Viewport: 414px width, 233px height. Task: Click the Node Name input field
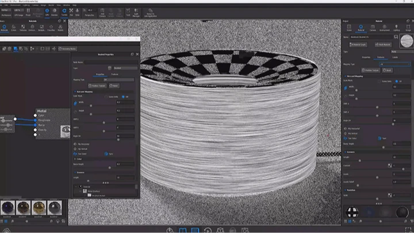pos(111,62)
